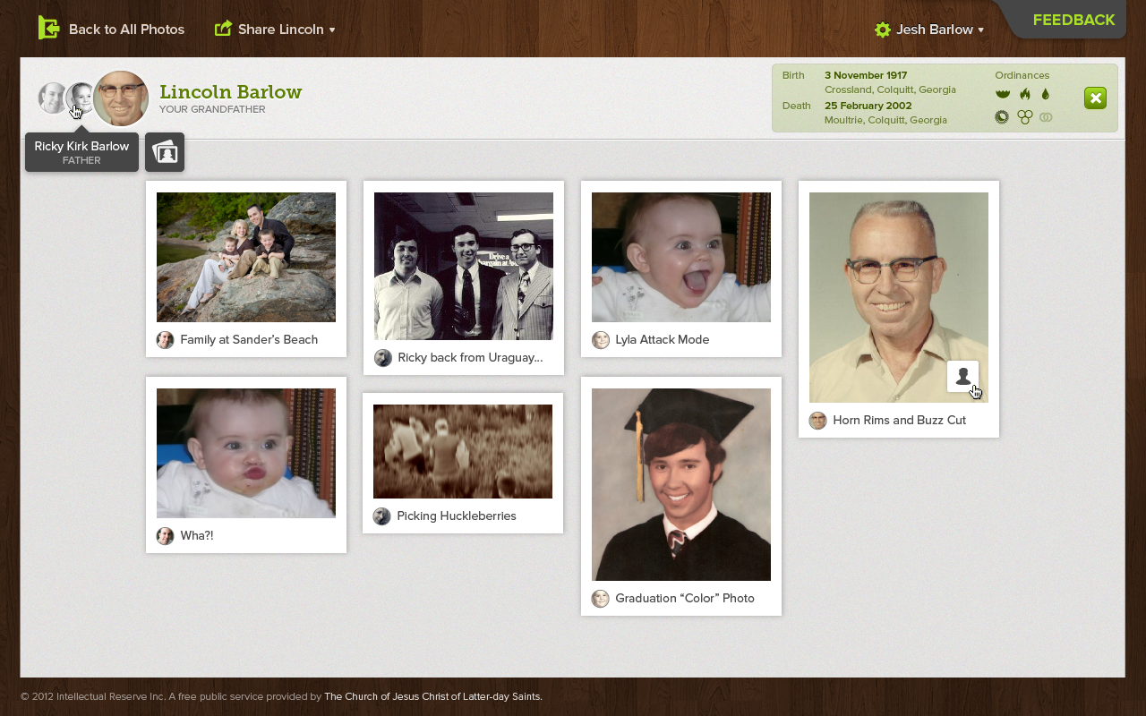This screenshot has width=1146, height=716.
Task: Select Ricky Kirk Barlow's small avatar in the header
Action: tap(80, 98)
